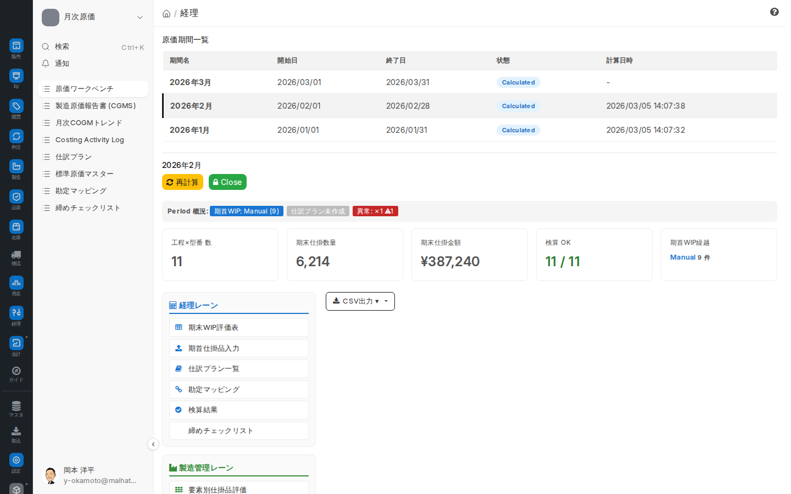Click the cube icon below 設定
Screen dimensions: 791x494
16,489
